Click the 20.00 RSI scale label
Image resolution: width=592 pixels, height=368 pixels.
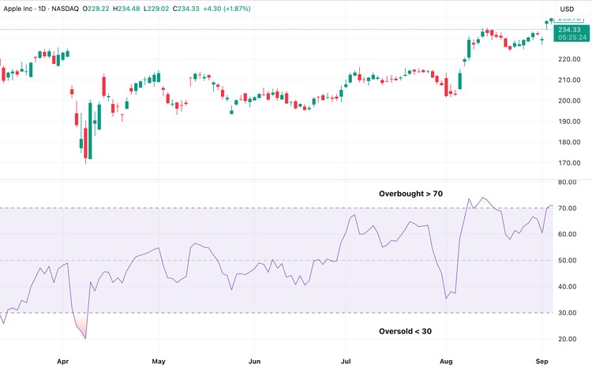[x=568, y=339]
